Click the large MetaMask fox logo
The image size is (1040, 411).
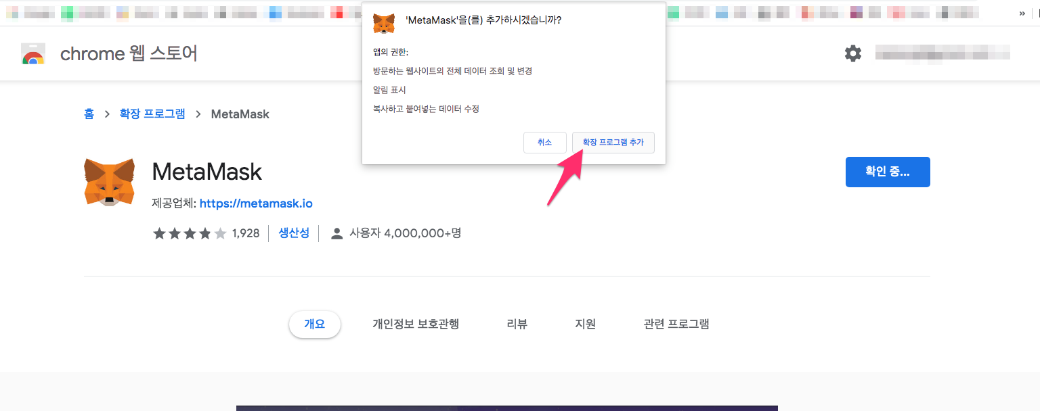point(109,181)
